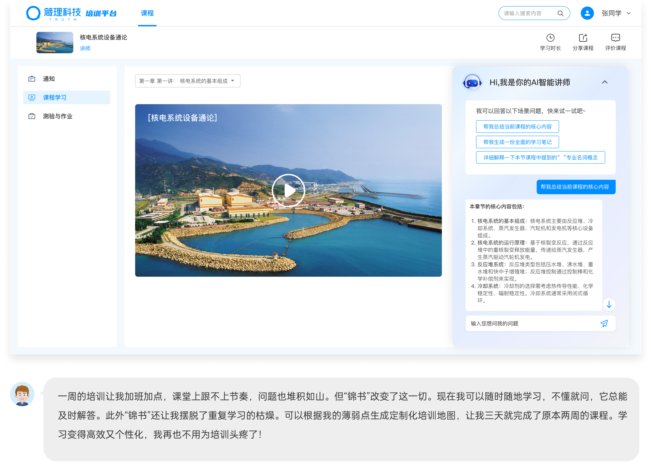The image size is (651, 466).
Task: Click the blue user avatar icon
Action: tap(587, 13)
